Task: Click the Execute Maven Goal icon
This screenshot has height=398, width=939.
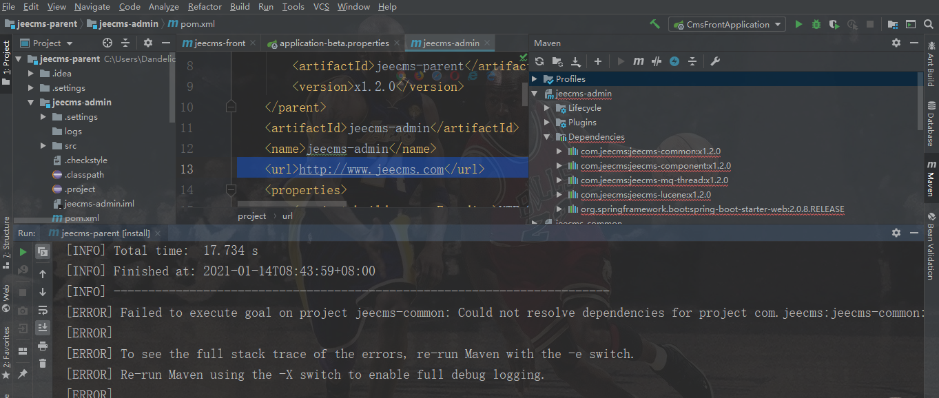Action: (x=639, y=61)
